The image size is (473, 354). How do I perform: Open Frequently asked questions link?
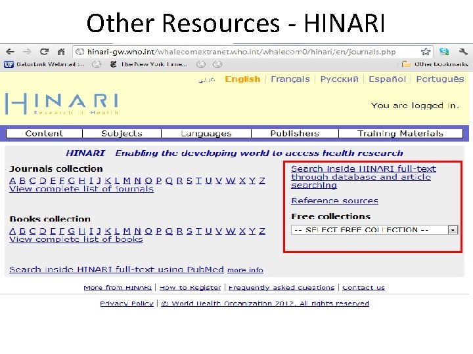pyautogui.click(x=281, y=288)
